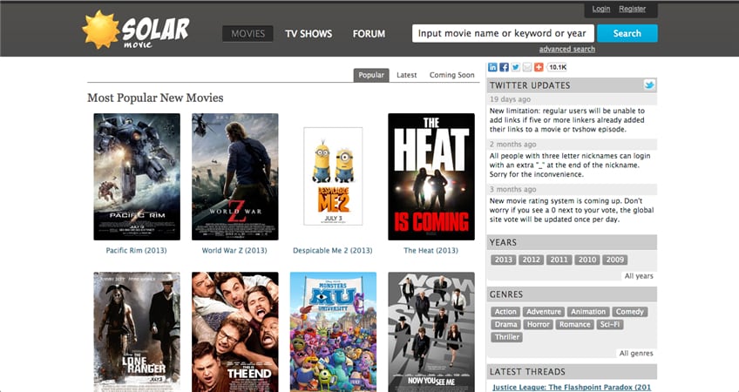
Task: Open the Now You See Me poster
Action: point(431,332)
